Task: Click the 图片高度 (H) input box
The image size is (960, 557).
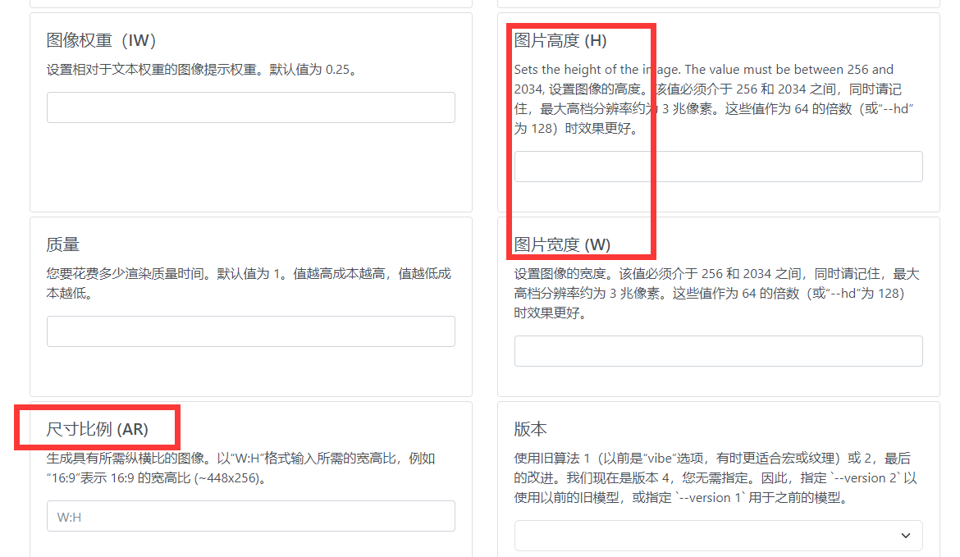Action: pos(718,167)
